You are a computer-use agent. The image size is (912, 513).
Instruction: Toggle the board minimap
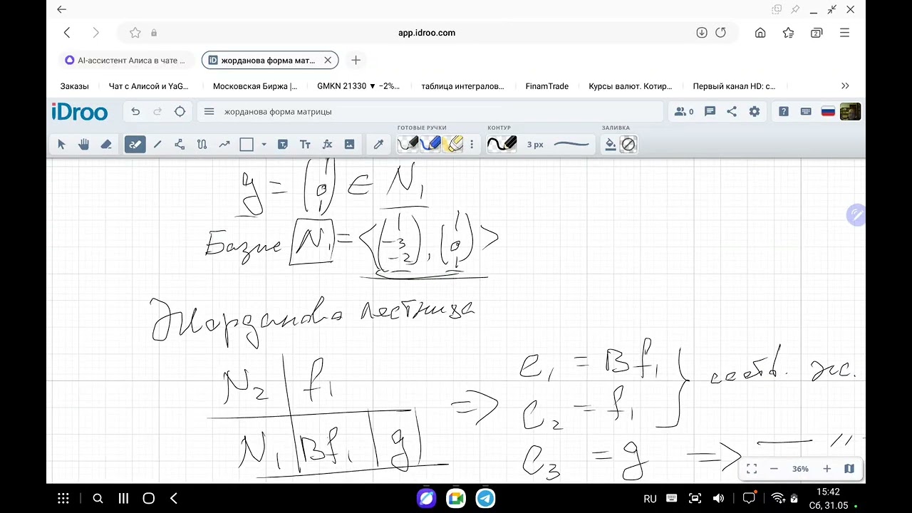click(x=849, y=469)
